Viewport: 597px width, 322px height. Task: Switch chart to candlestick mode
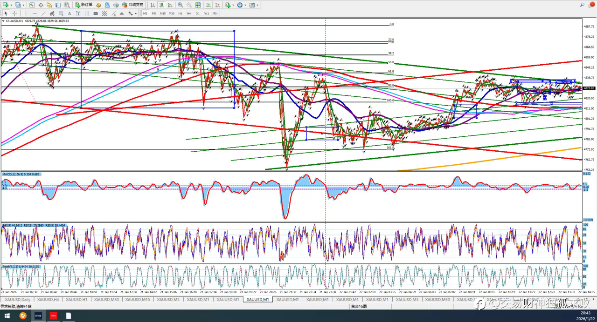coord(161,5)
